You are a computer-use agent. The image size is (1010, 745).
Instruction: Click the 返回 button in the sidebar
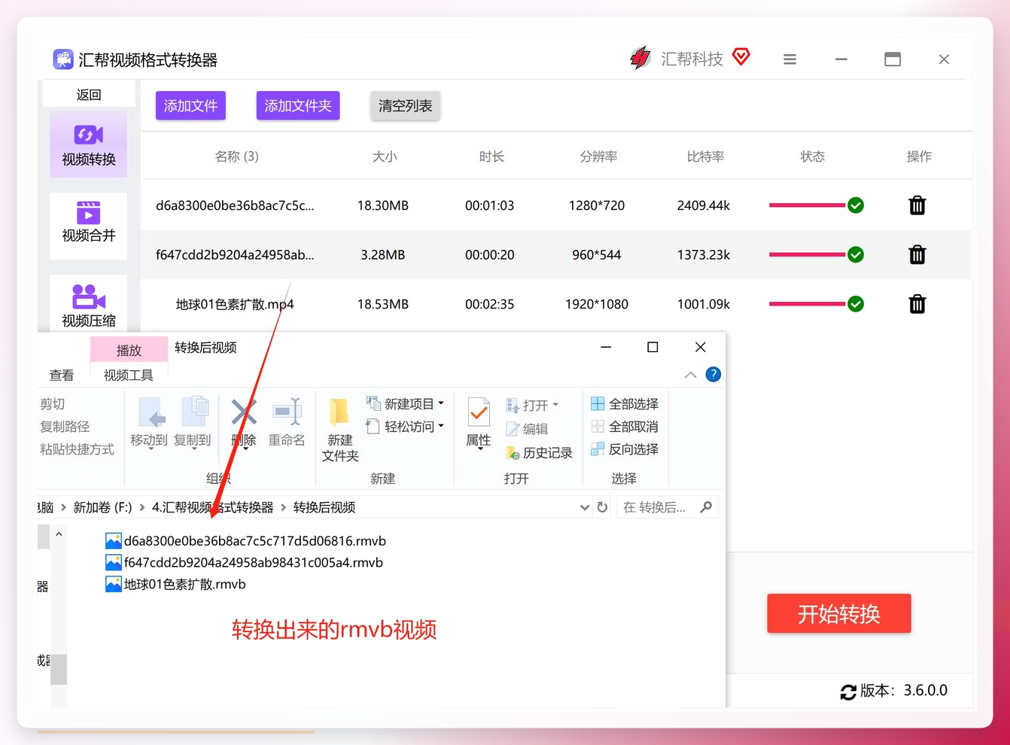89,95
